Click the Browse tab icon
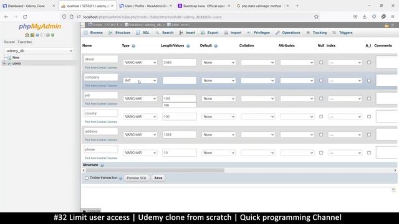 (86, 33)
